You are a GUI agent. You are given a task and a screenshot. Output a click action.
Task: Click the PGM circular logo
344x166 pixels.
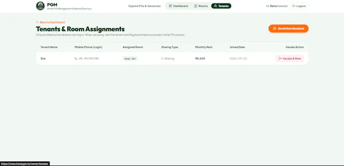click(x=40, y=6)
